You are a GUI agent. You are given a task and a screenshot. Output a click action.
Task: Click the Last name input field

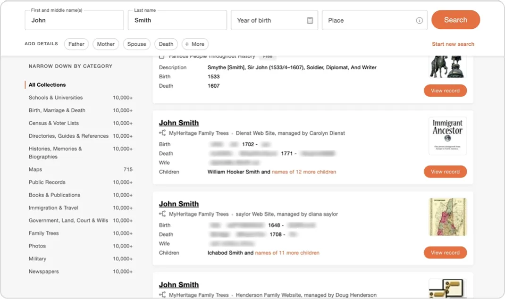(177, 20)
